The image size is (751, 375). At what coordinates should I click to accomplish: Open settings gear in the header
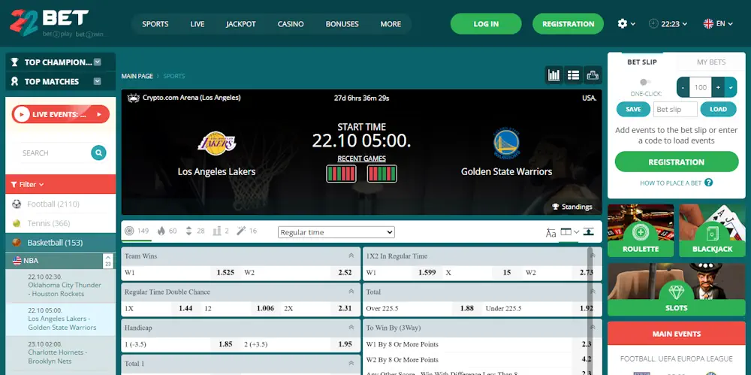623,24
